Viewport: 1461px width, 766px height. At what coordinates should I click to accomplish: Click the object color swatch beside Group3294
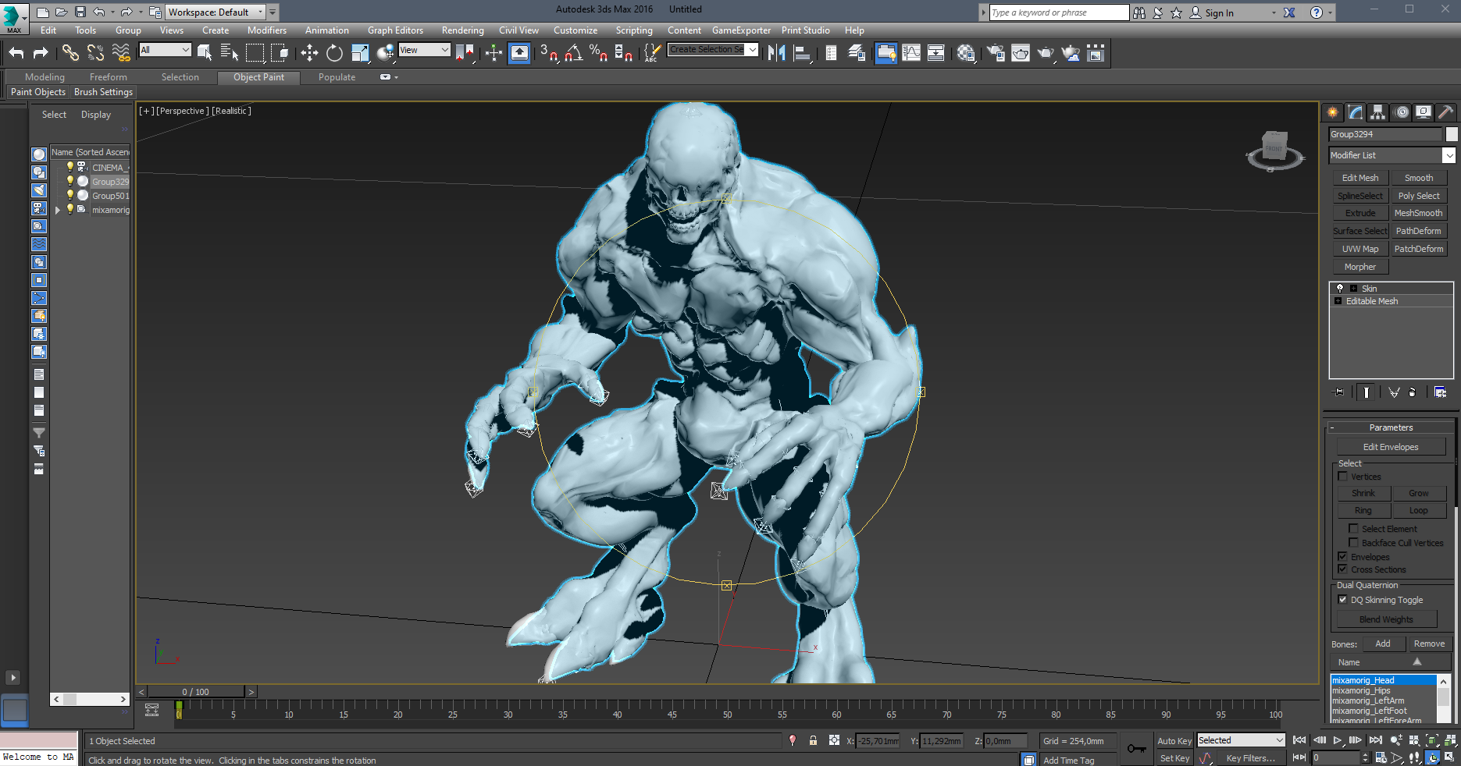pos(1452,134)
